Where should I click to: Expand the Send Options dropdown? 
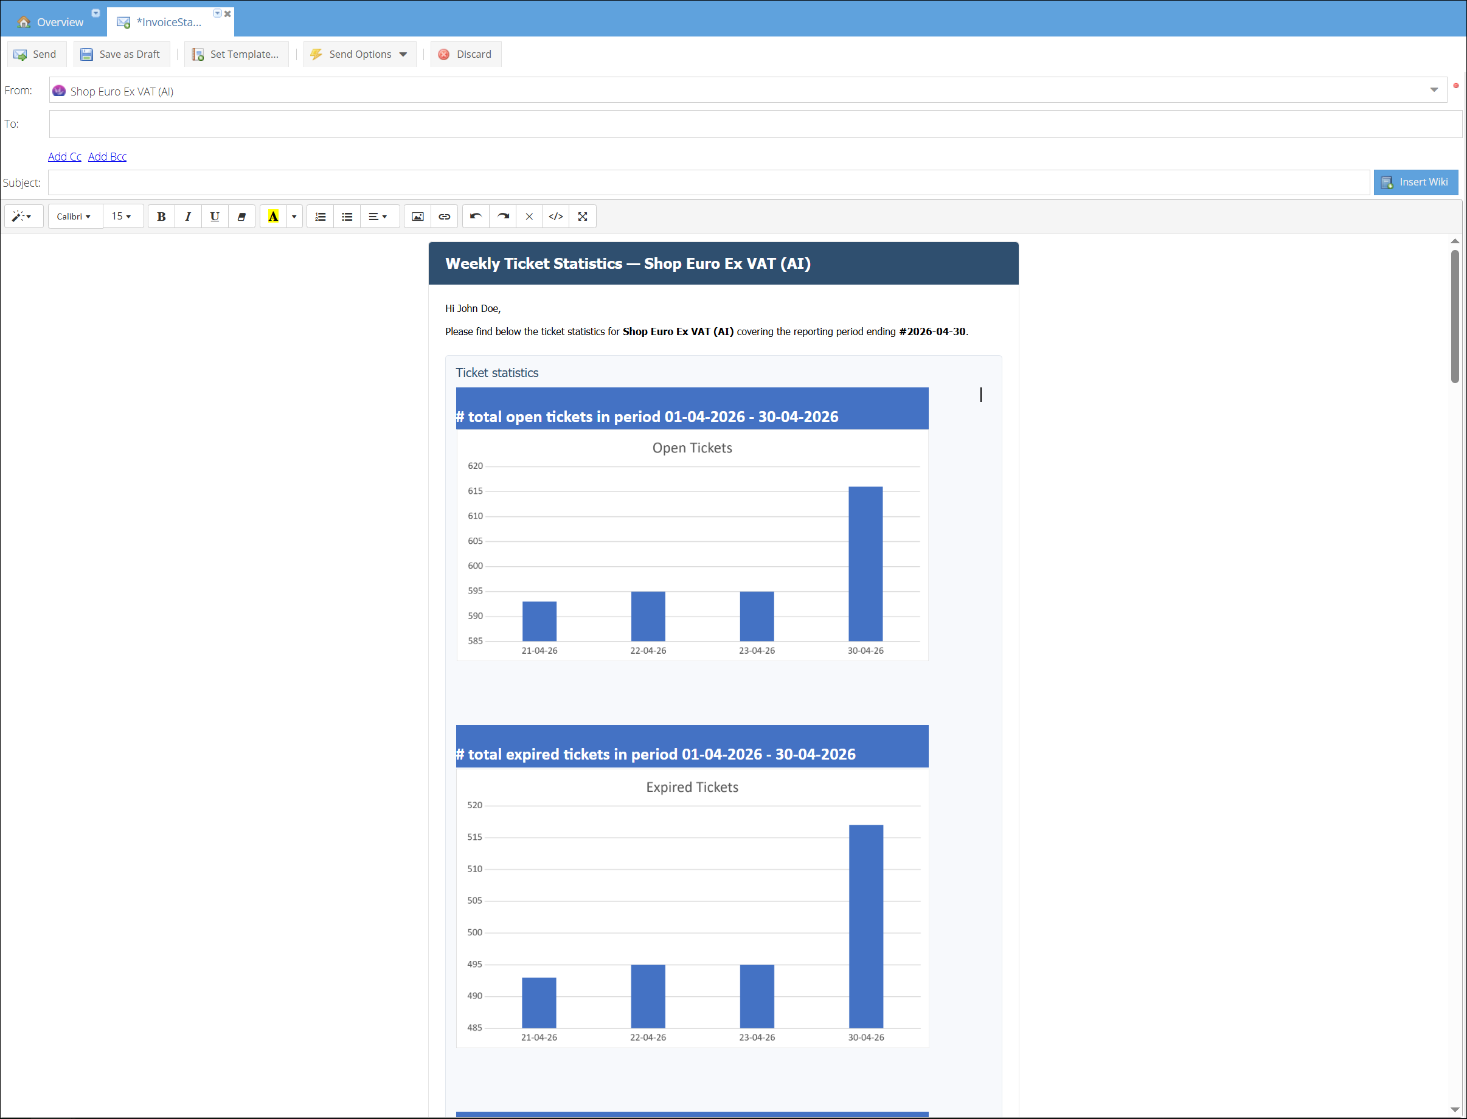click(359, 54)
